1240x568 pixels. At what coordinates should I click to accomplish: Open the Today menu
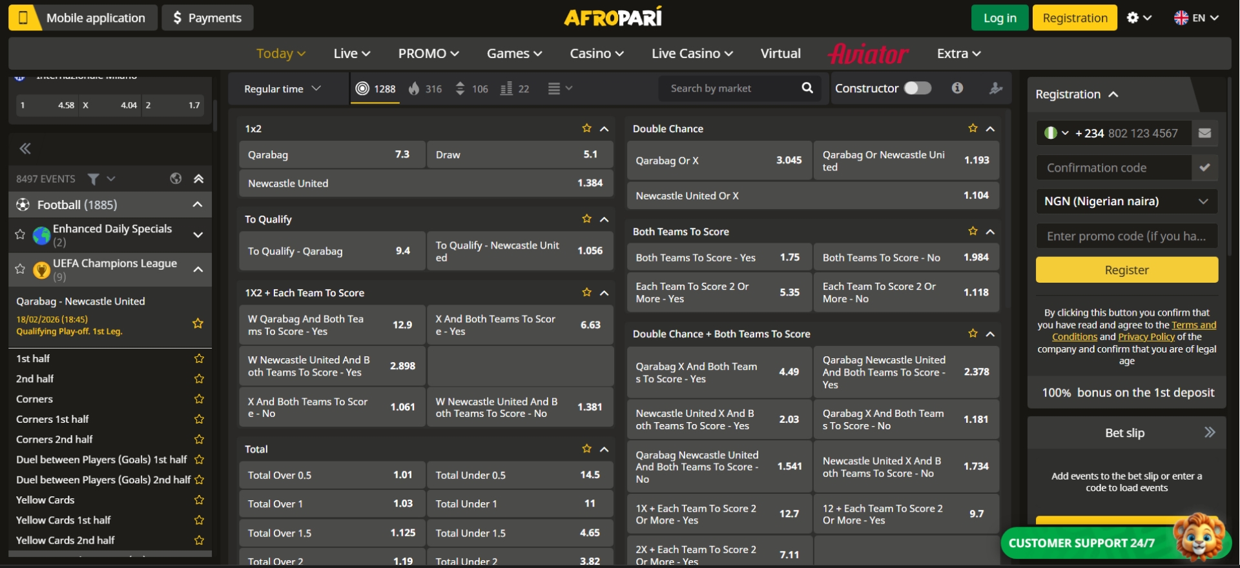coord(281,54)
